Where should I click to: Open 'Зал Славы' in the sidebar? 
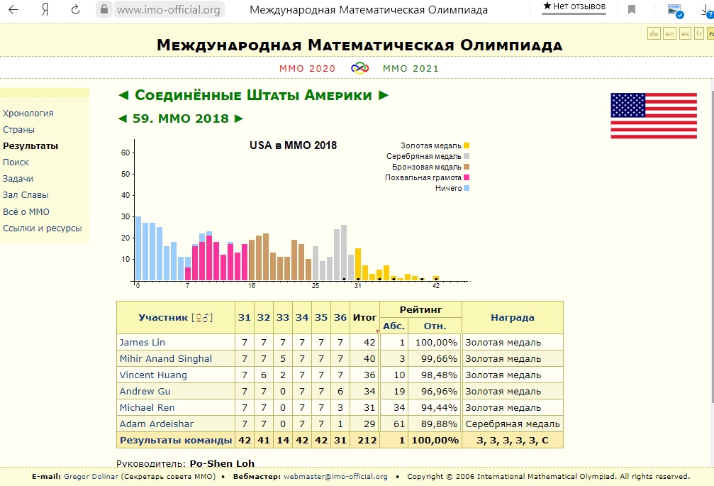26,195
